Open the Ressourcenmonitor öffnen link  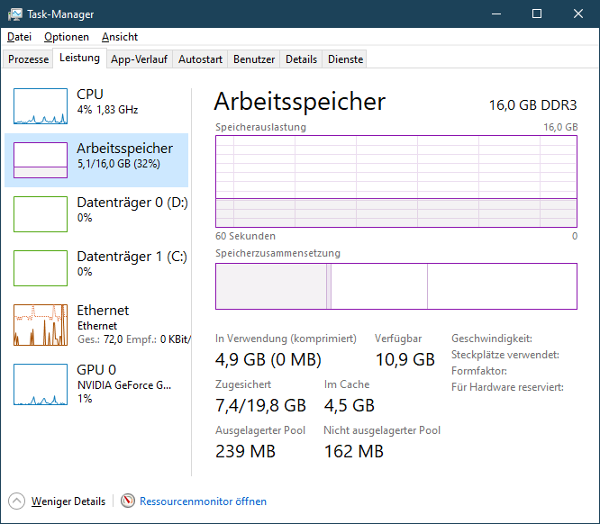point(203,501)
